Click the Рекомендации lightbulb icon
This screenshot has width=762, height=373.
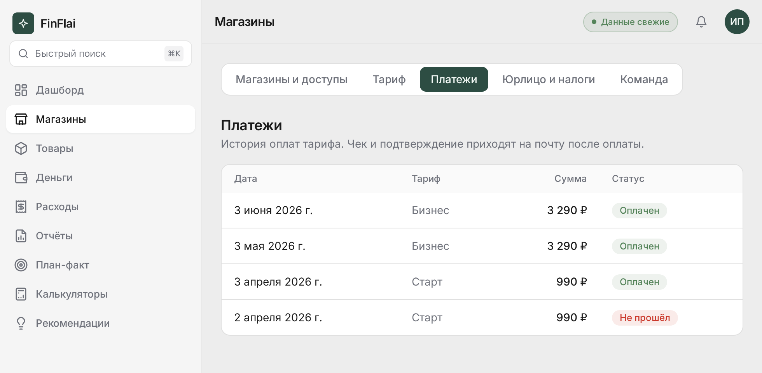tap(21, 323)
